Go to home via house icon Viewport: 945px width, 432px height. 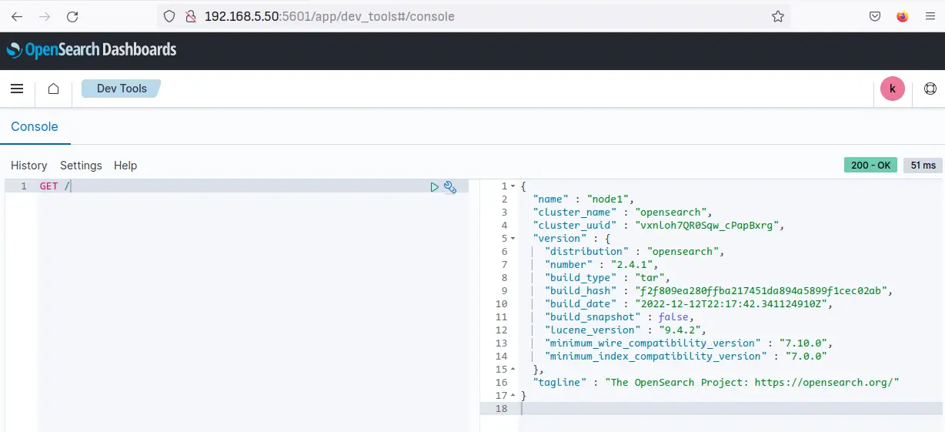pyautogui.click(x=54, y=89)
